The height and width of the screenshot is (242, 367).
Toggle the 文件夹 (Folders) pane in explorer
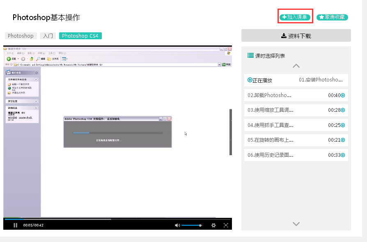[49, 59]
